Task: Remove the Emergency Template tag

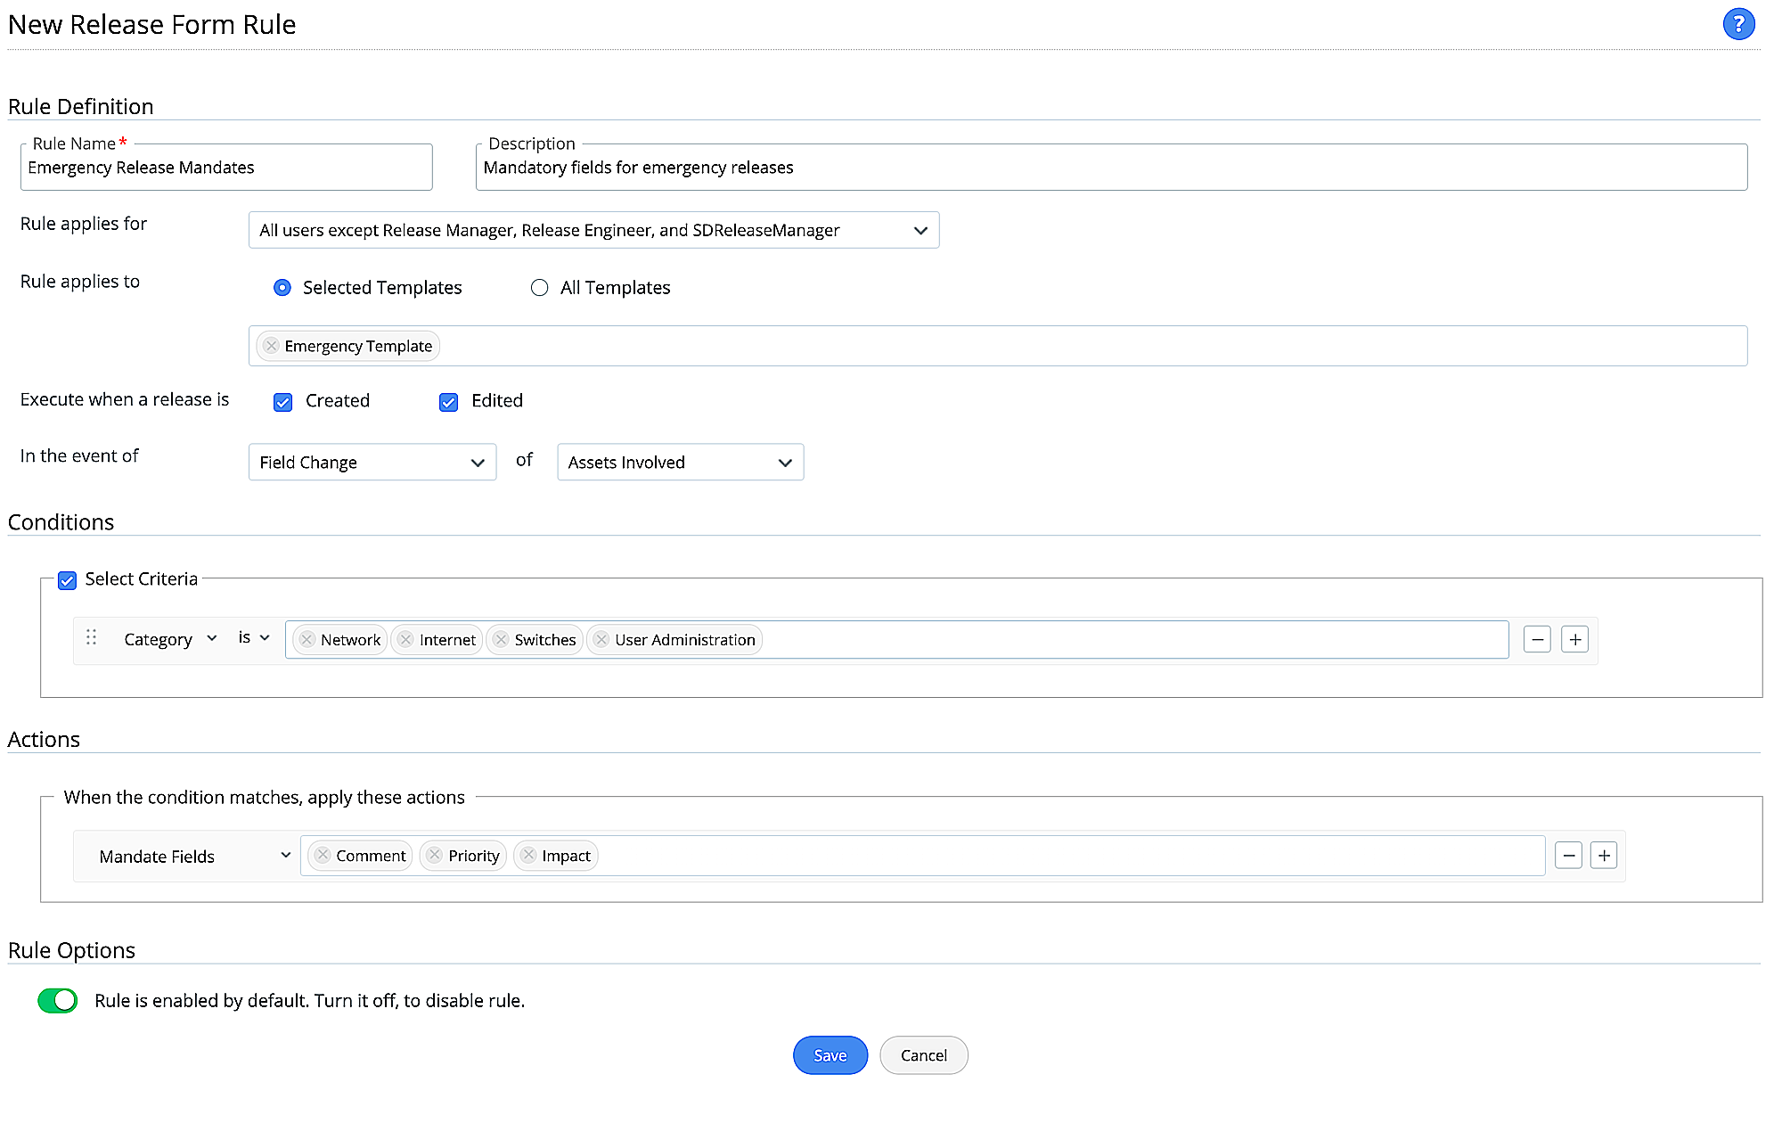Action: 272,346
